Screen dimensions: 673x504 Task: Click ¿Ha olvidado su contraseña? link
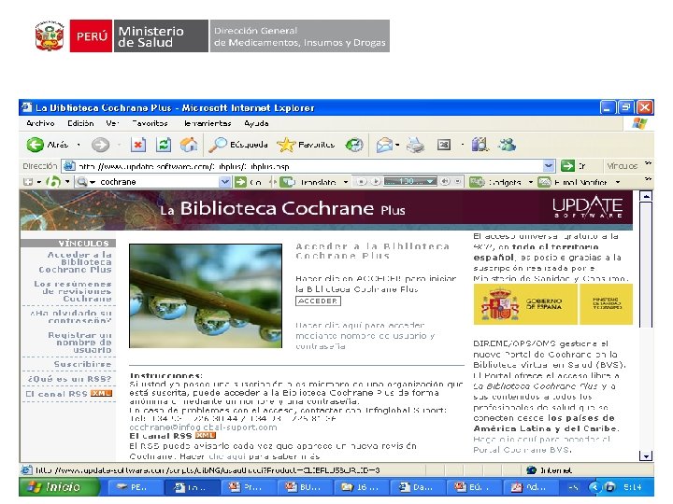click(71, 316)
